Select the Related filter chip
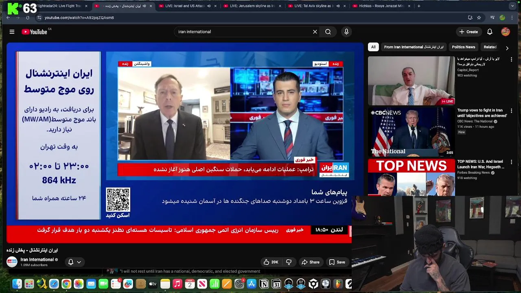 [490, 47]
